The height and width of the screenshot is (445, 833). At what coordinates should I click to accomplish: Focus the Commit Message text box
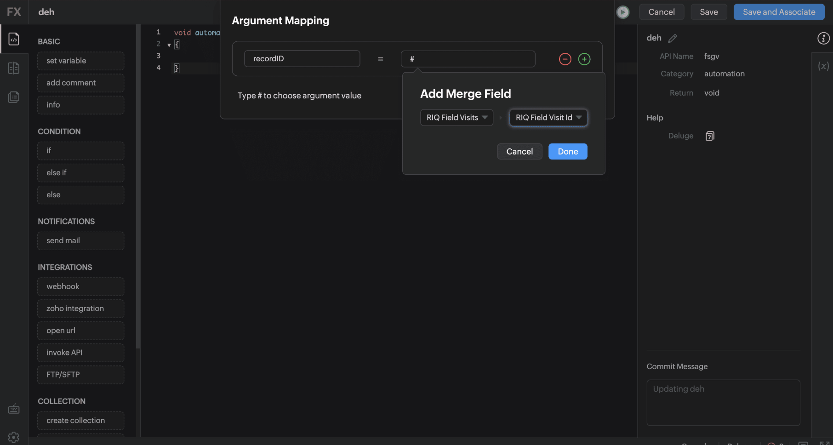coord(723,403)
